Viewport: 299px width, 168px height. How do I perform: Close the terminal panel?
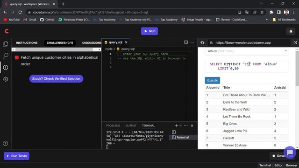(192, 126)
